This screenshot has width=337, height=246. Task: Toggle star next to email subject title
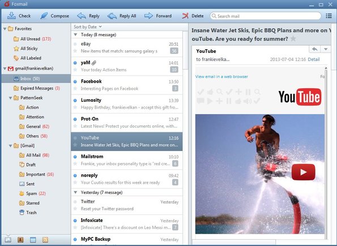click(x=293, y=39)
